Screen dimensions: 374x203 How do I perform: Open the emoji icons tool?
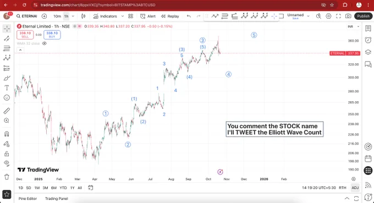7,97
